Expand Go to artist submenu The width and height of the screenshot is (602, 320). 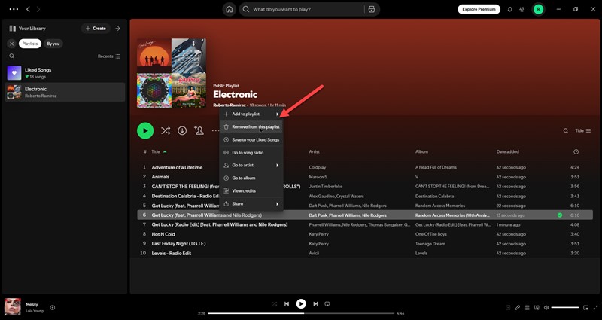pyautogui.click(x=251, y=165)
